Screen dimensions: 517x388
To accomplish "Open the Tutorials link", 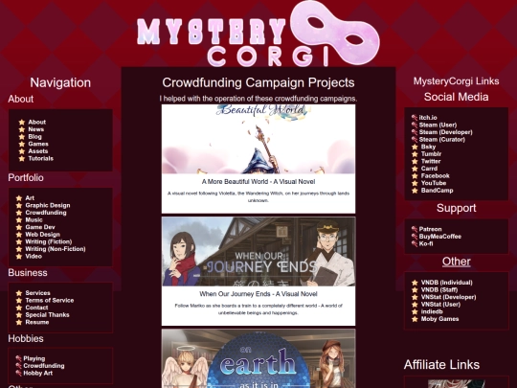I will point(40,158).
